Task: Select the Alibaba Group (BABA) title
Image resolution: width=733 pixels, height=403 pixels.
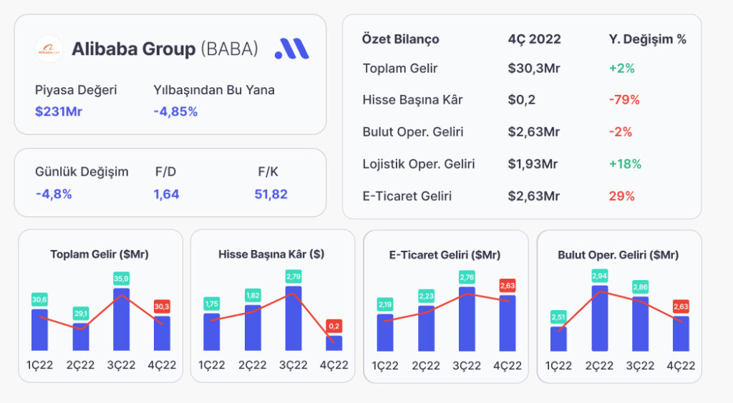Action: 165,49
